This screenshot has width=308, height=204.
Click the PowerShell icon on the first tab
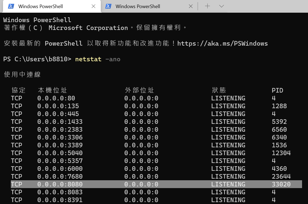pyautogui.click(x=11, y=6)
